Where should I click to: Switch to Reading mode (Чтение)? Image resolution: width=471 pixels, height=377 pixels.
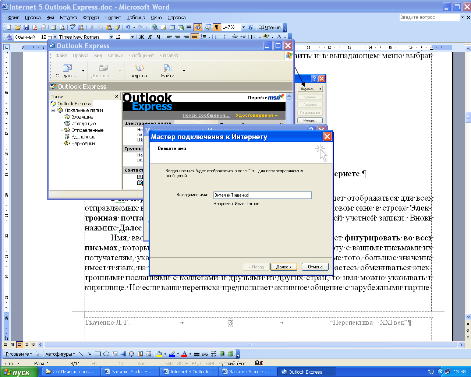(270, 27)
